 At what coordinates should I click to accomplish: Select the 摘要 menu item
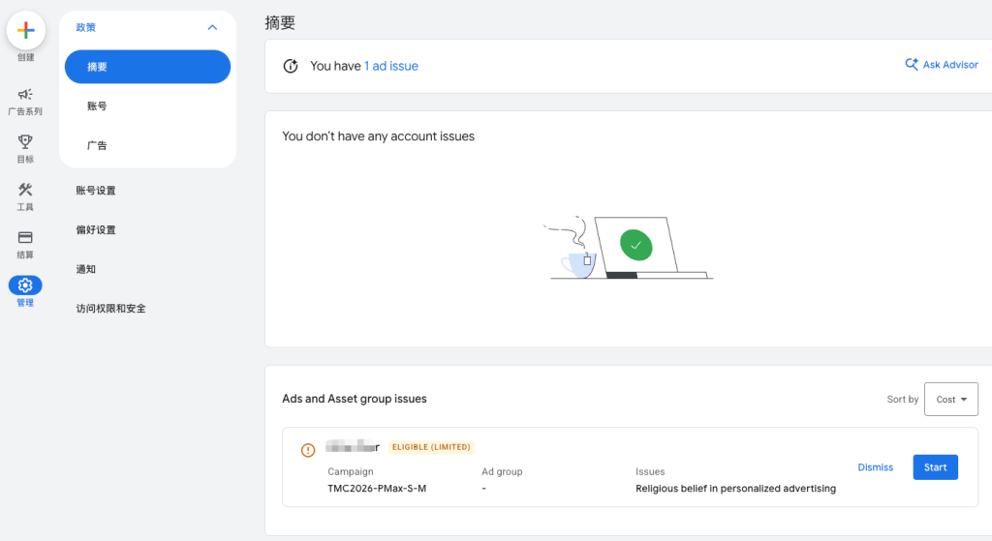click(x=147, y=67)
